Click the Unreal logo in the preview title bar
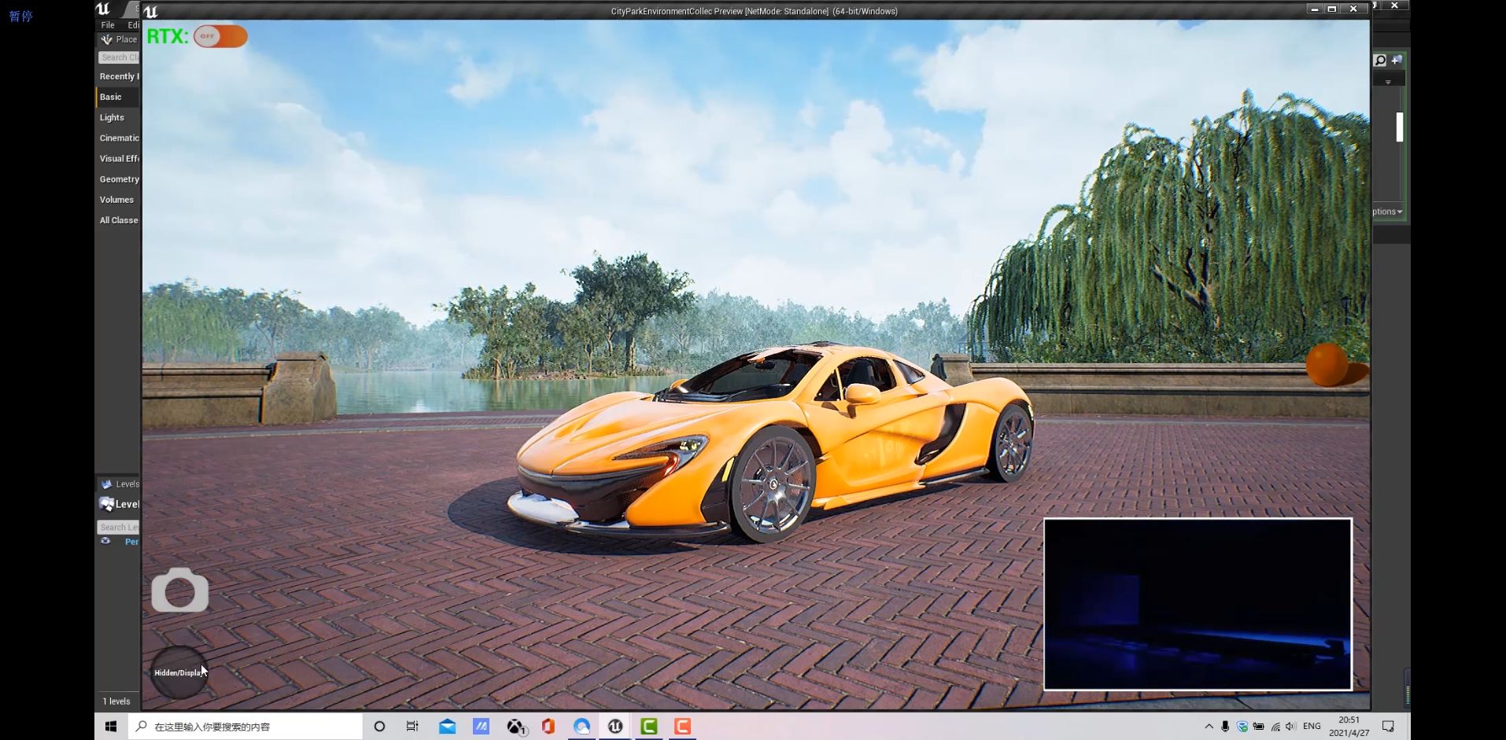Image resolution: width=1506 pixels, height=740 pixels. point(151,11)
